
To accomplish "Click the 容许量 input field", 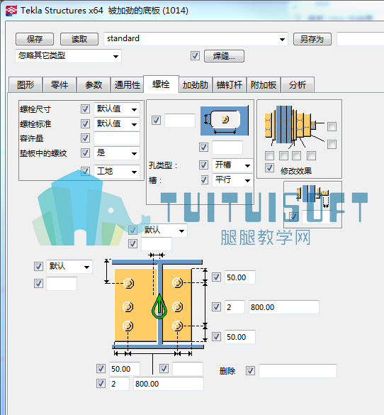I will point(117,138).
